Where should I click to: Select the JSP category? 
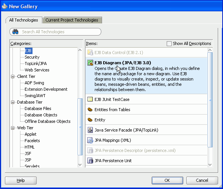(x=28, y=160)
